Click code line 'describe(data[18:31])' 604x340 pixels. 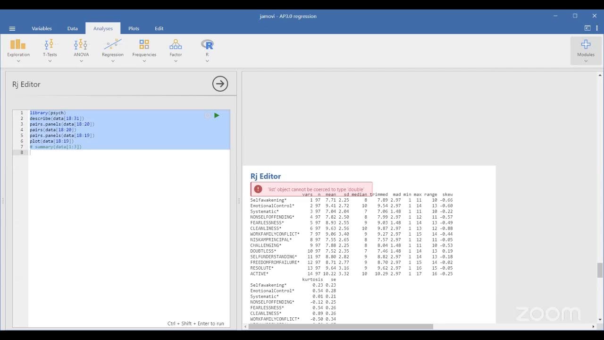point(57,119)
